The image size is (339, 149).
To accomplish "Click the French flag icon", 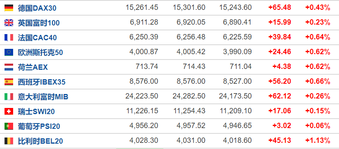I will (x=9, y=38).
